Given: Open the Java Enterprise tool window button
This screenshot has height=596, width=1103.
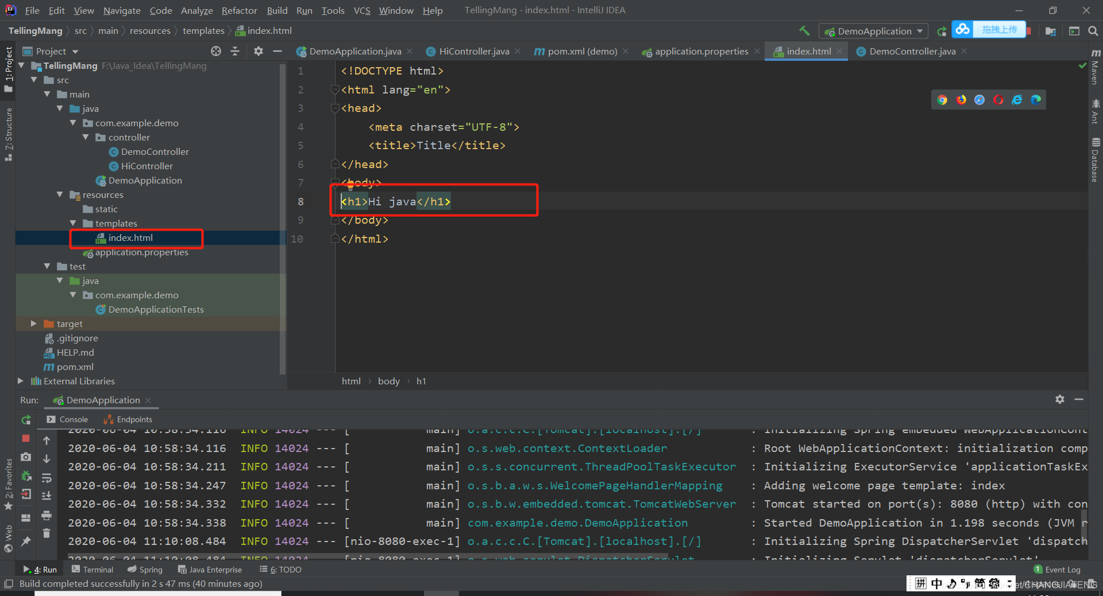Looking at the screenshot, I should [210, 569].
